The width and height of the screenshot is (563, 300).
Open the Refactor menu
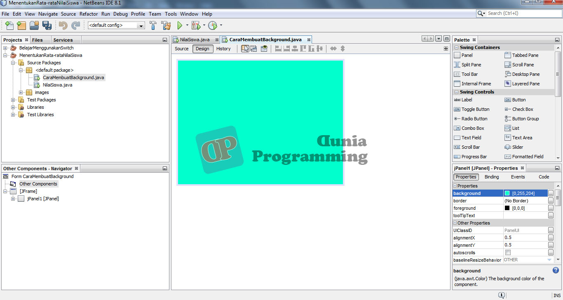pyautogui.click(x=88, y=14)
